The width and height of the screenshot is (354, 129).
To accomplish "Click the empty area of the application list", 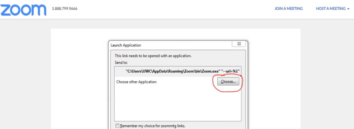I will 178,104.
